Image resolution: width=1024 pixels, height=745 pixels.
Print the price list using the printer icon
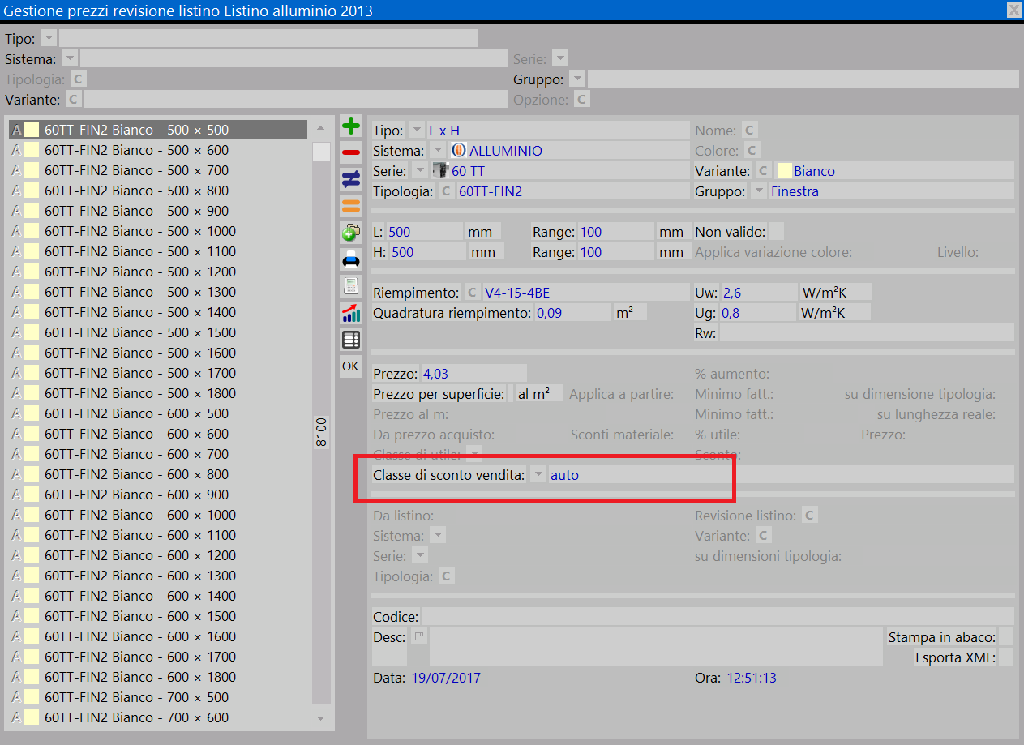[x=350, y=259]
